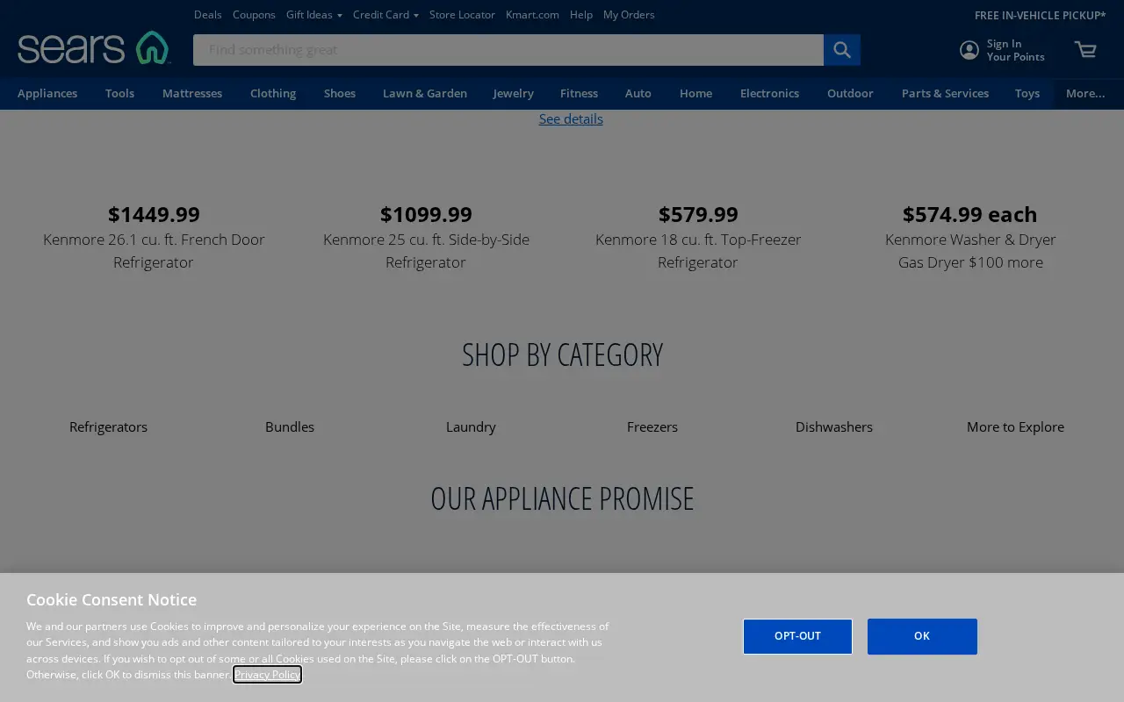Open My Orders link
1124x702 pixels.
[629, 15]
